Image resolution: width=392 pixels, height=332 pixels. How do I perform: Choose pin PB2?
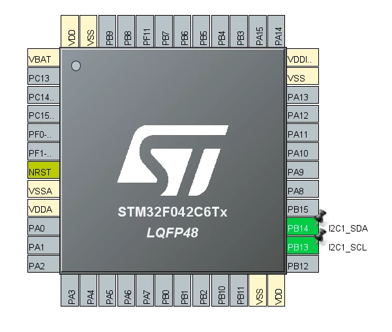pyautogui.click(x=202, y=290)
